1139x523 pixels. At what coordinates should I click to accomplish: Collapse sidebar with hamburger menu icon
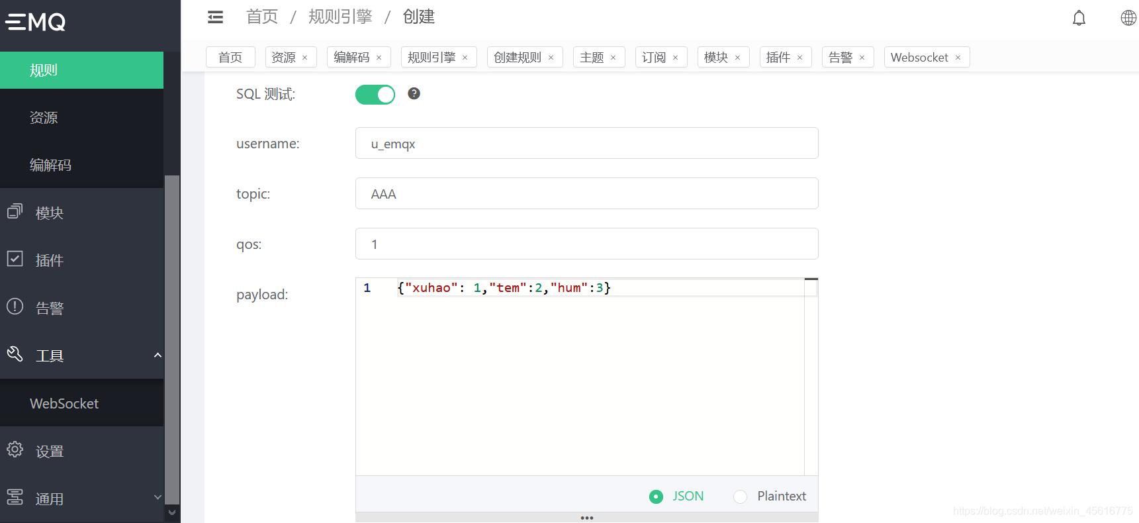pyautogui.click(x=216, y=17)
